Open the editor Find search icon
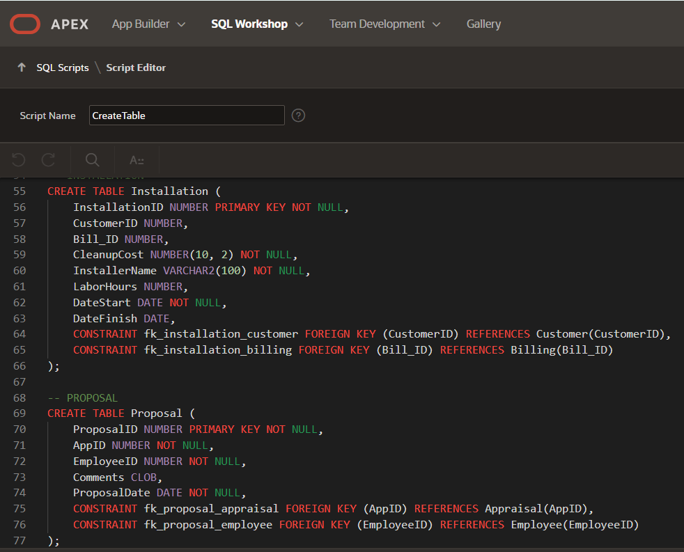This screenshot has width=684, height=552. tap(92, 160)
